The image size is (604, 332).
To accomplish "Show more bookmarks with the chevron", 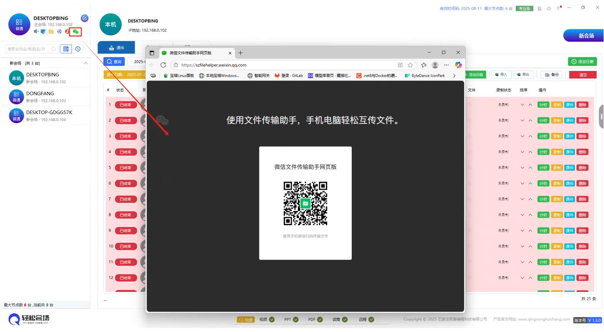I will [454, 76].
